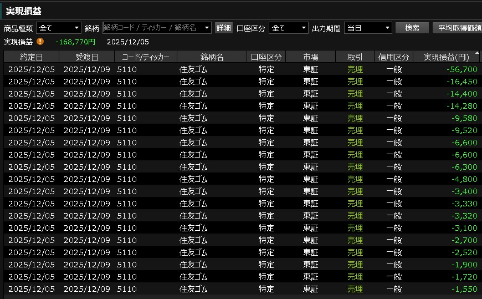Sort by 受渡日 column header
Screen dimensions: 482x299
point(86,57)
